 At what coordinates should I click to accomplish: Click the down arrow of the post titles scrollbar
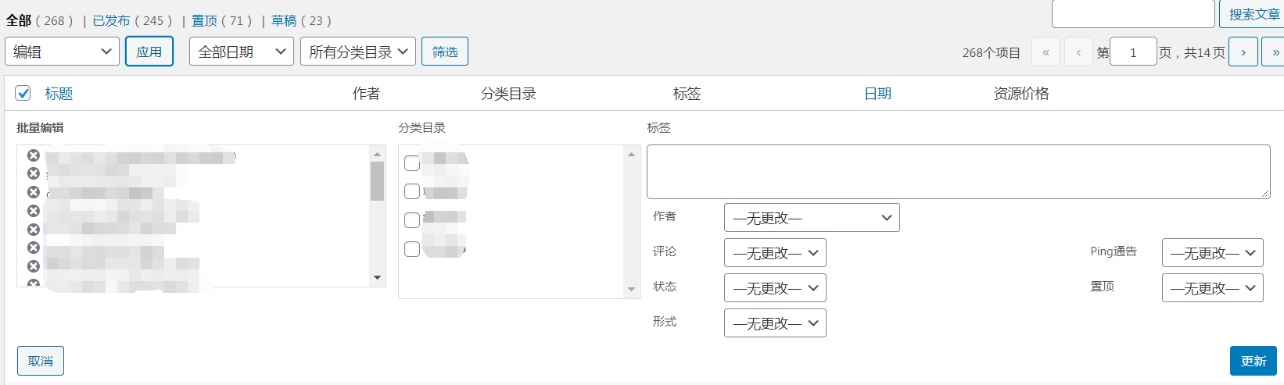[x=377, y=277]
